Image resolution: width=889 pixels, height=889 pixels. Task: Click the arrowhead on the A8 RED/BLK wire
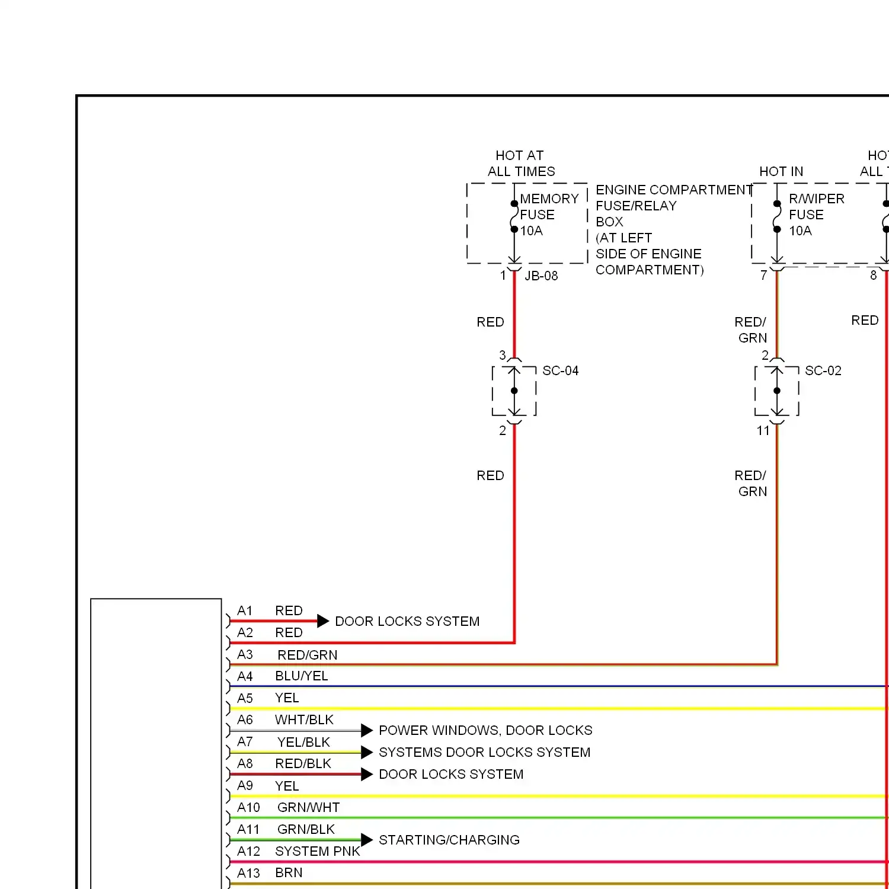point(367,775)
